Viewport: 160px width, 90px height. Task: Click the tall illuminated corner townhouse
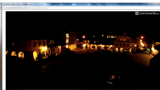(71, 41)
